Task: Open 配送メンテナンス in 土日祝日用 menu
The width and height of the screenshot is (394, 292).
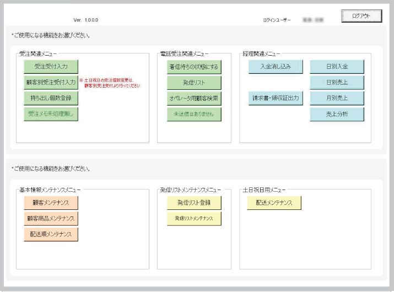Action: point(274,203)
